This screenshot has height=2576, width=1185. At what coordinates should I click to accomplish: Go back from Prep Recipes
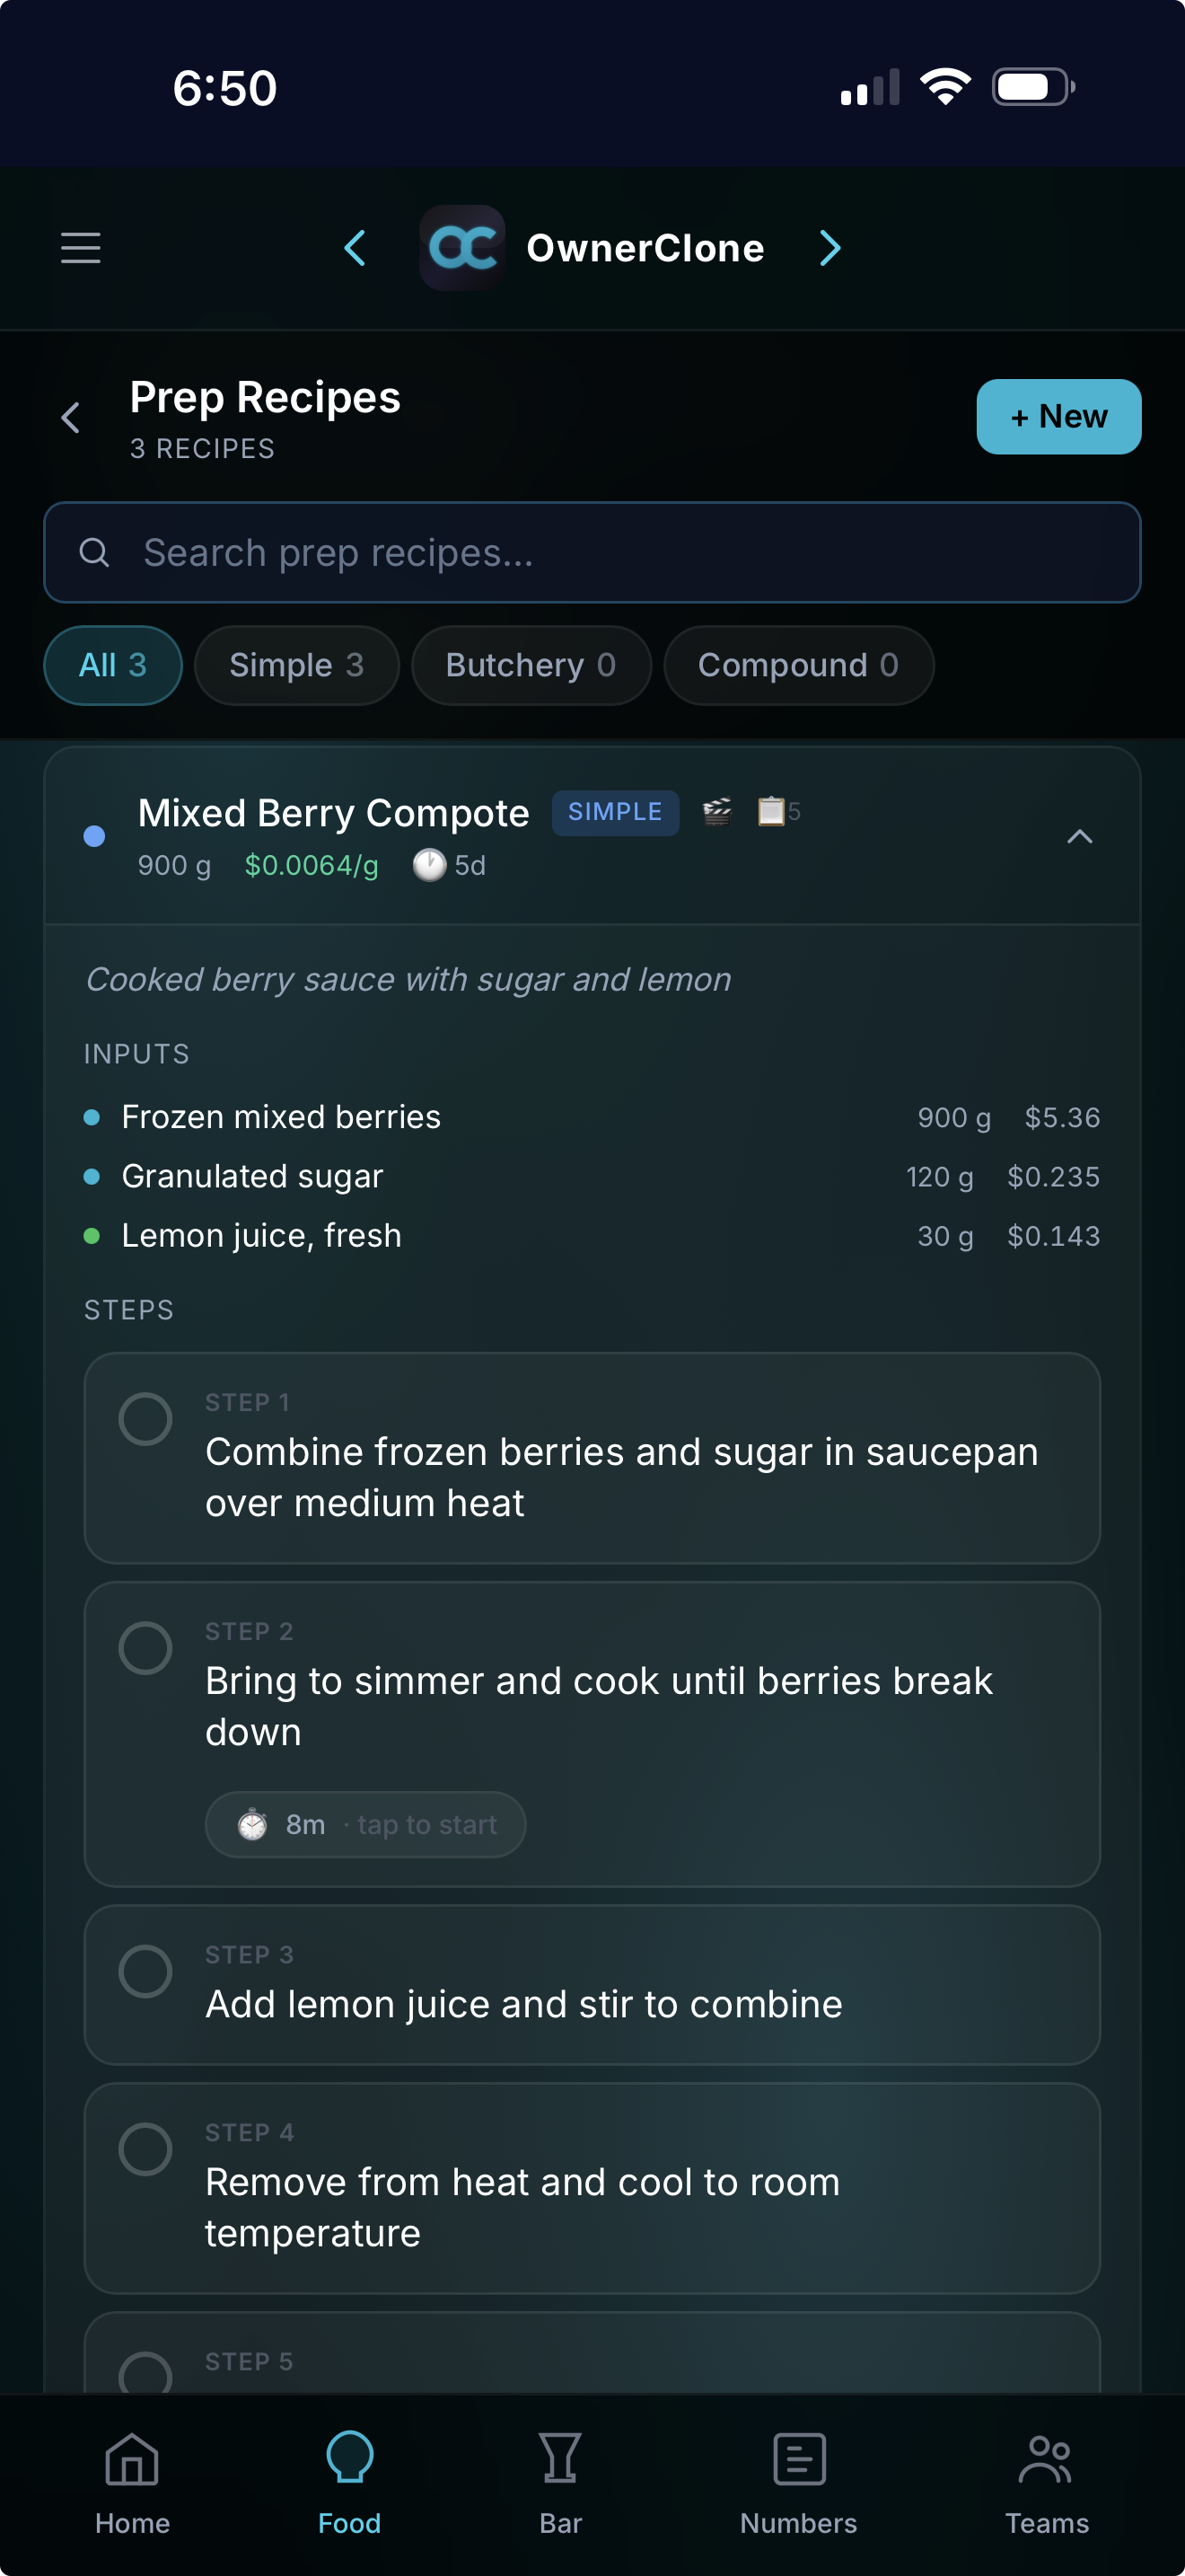71,418
